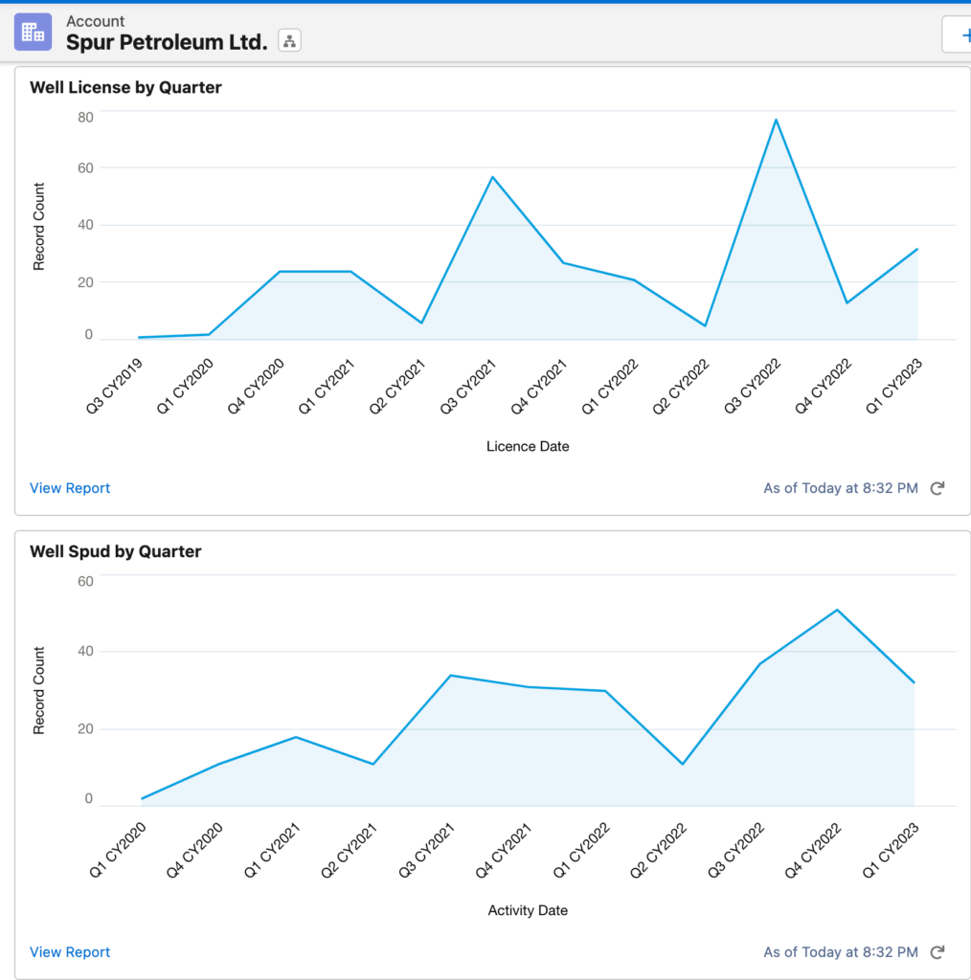The height and width of the screenshot is (980, 971).
Task: Open View Report under Well License by Quarter
Action: click(x=70, y=488)
